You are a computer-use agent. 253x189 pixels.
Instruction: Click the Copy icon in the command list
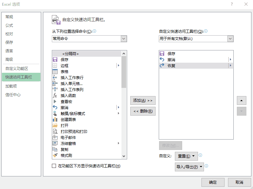(x=55, y=149)
